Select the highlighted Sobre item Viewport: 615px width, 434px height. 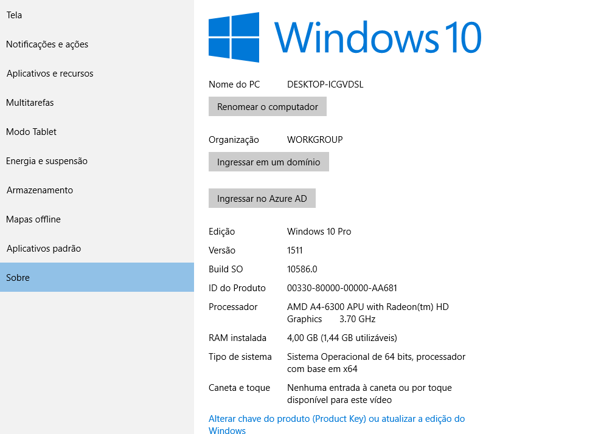(97, 277)
